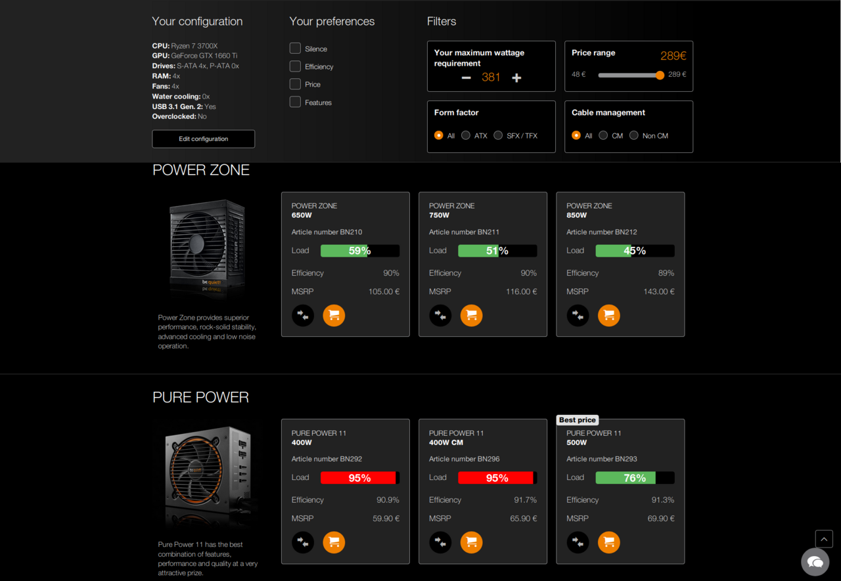841x581 pixels.
Task: Click the 59.90 € MSRP value
Action: [386, 519]
